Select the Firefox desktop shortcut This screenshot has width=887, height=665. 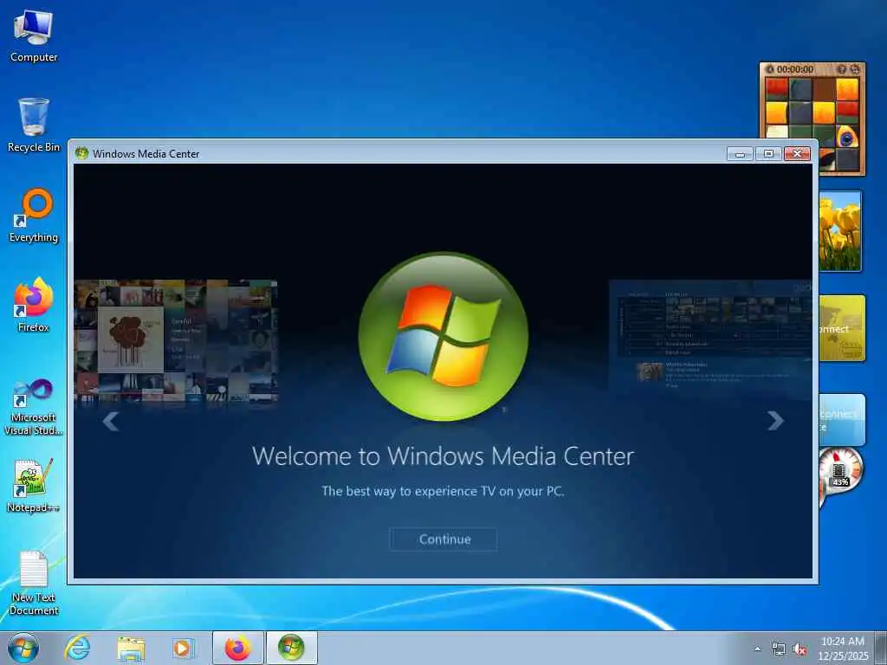(34, 306)
